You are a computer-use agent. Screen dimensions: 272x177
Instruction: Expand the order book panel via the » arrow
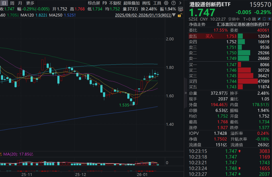pos(186,93)
